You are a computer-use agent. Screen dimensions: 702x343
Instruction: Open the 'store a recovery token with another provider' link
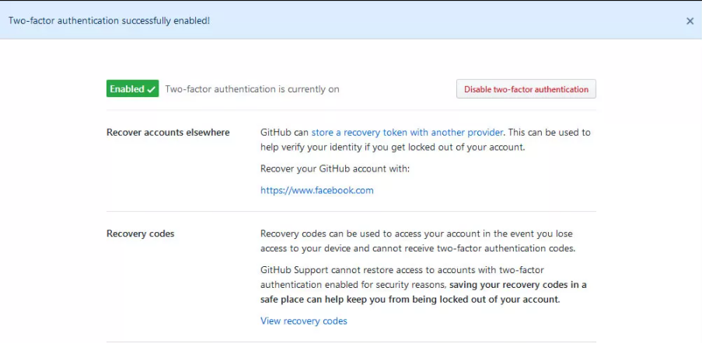pos(407,132)
